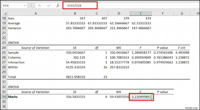
Task: Click Columns P-value 0.761386043
Action: 163,57
